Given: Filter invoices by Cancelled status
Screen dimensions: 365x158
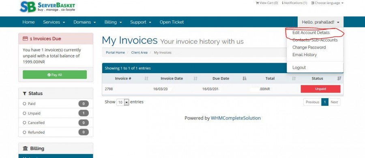Looking at the screenshot, I should click(x=56, y=123).
